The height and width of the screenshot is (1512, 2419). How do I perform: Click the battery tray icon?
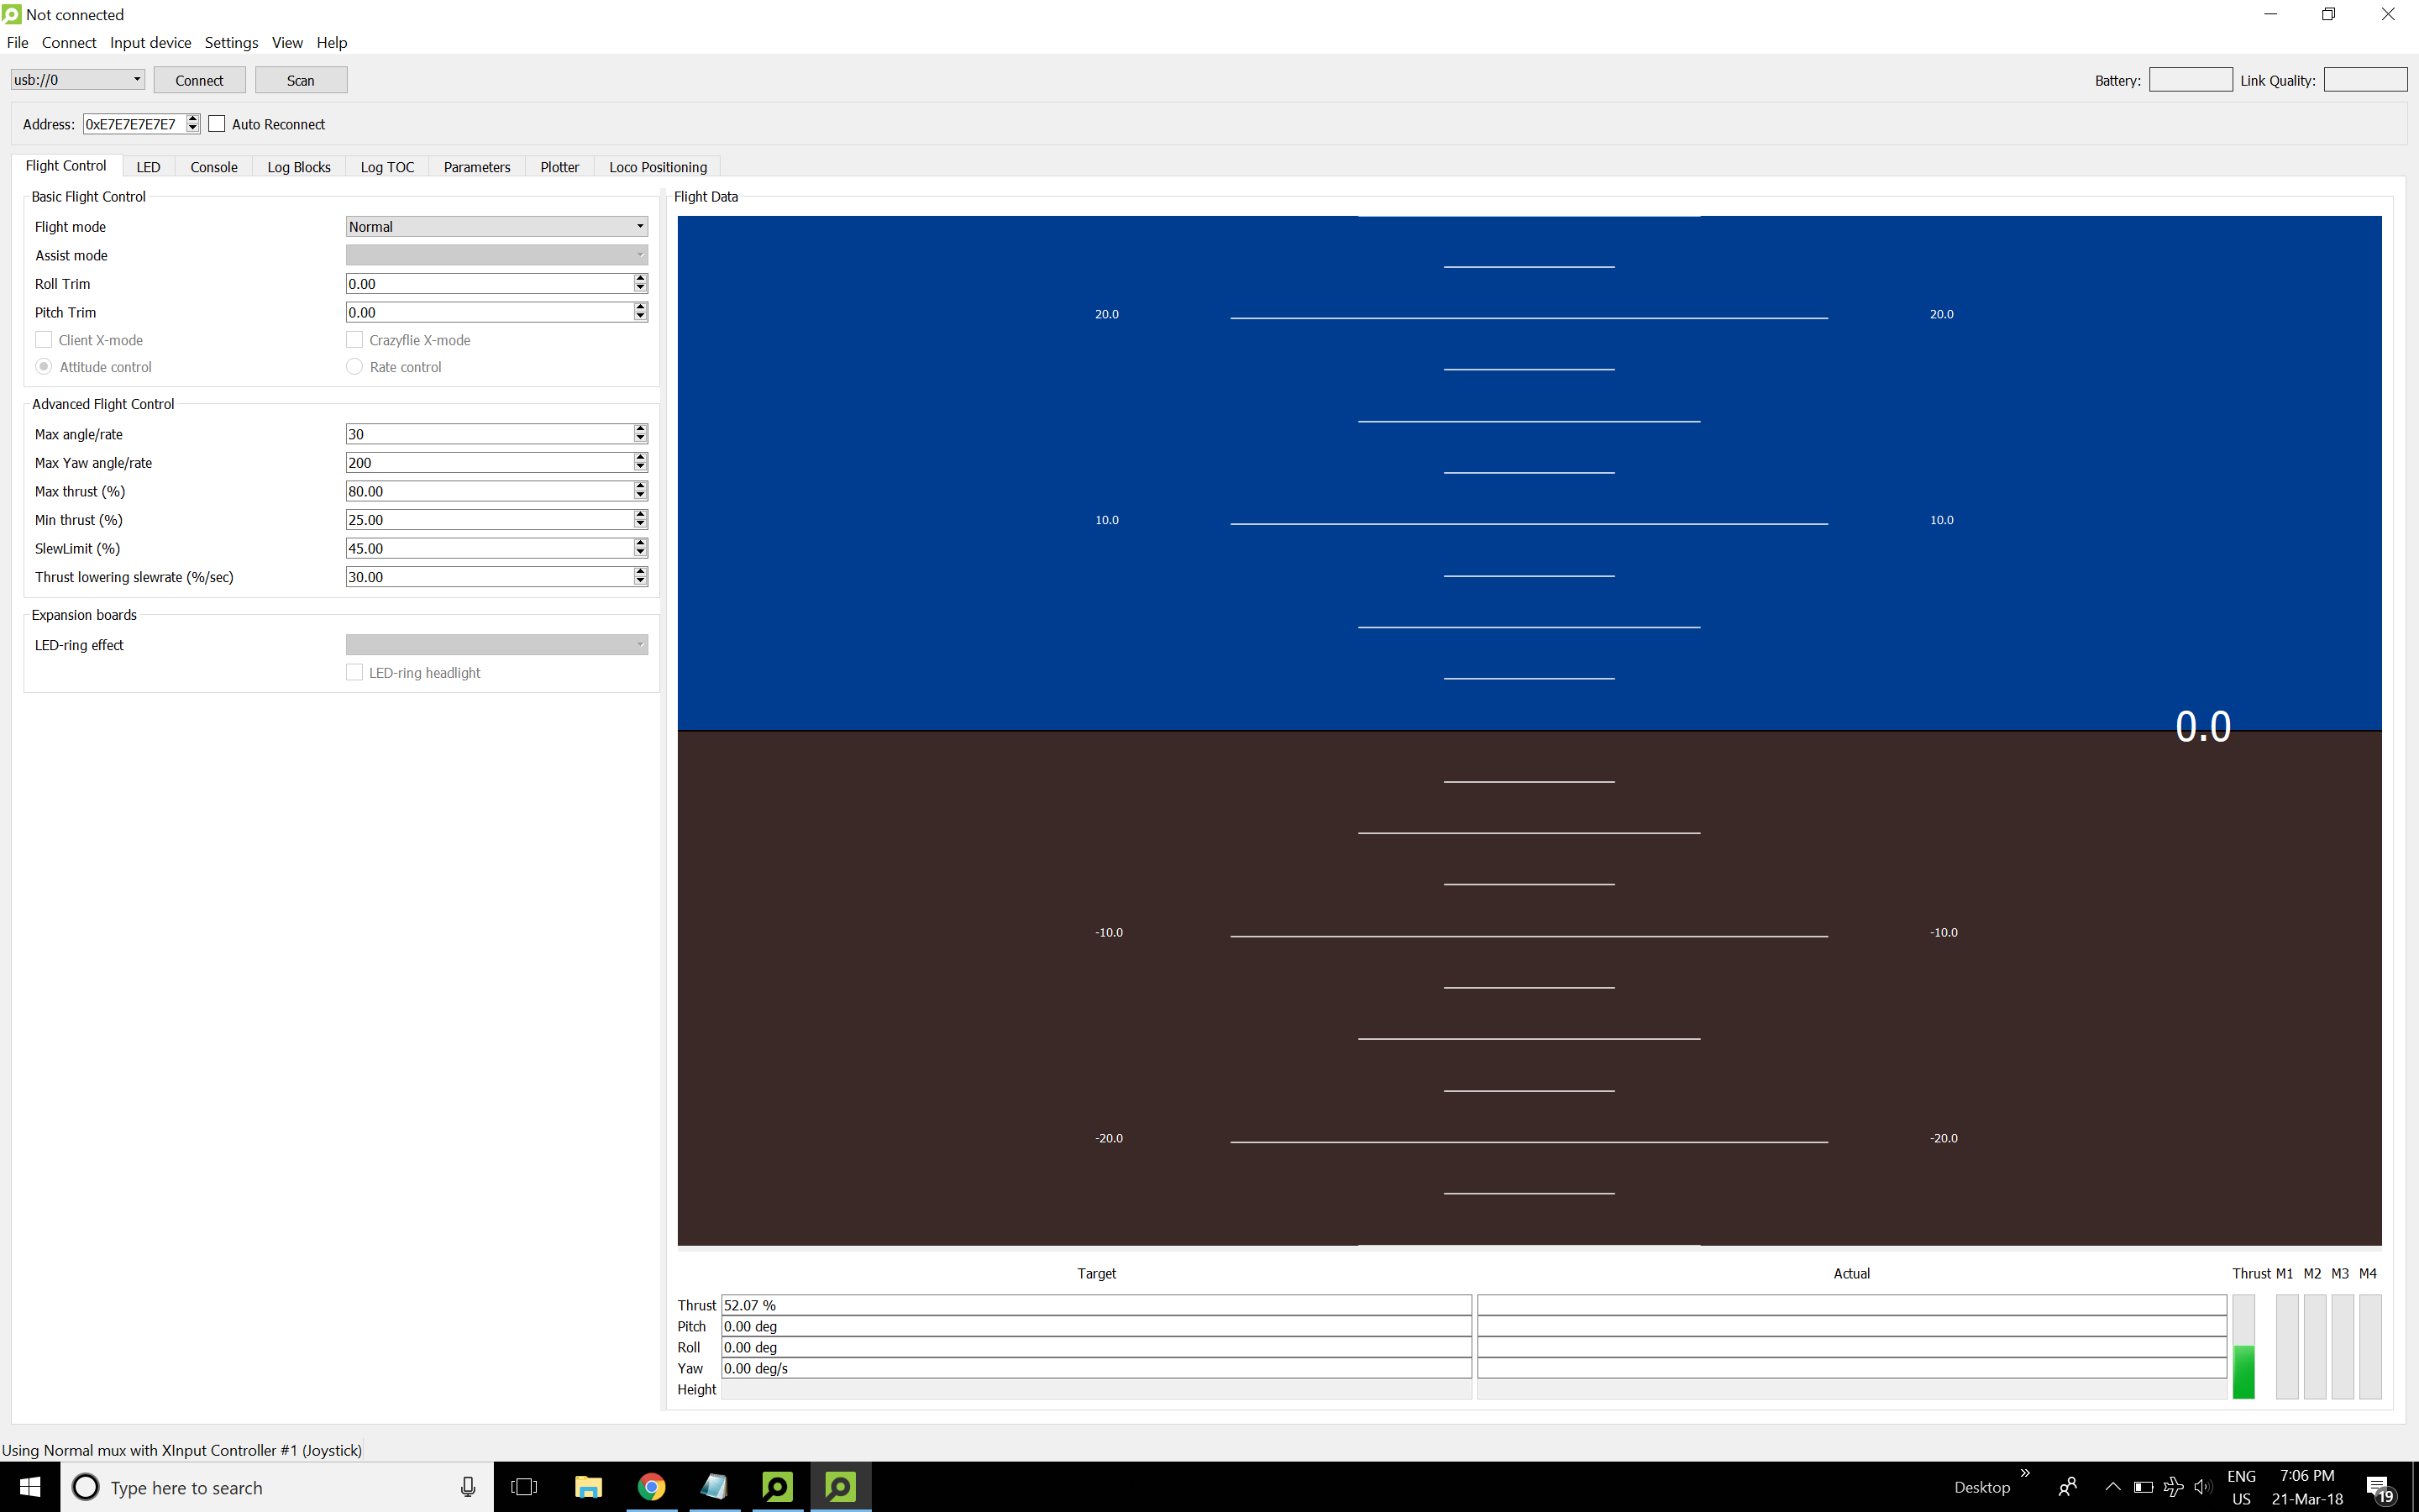2144,1487
